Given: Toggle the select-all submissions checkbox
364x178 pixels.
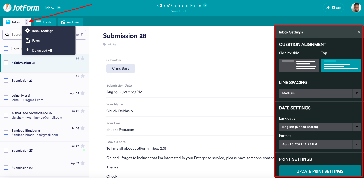Looking at the screenshot, I should click(6, 48).
